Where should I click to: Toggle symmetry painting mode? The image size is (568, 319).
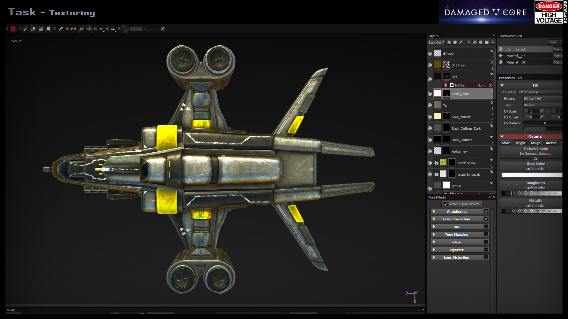pyautogui.click(x=73, y=29)
